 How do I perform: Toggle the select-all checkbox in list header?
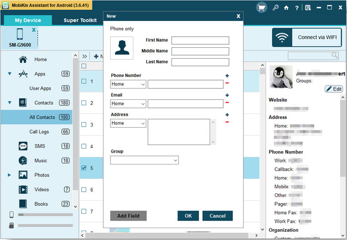[84, 66]
